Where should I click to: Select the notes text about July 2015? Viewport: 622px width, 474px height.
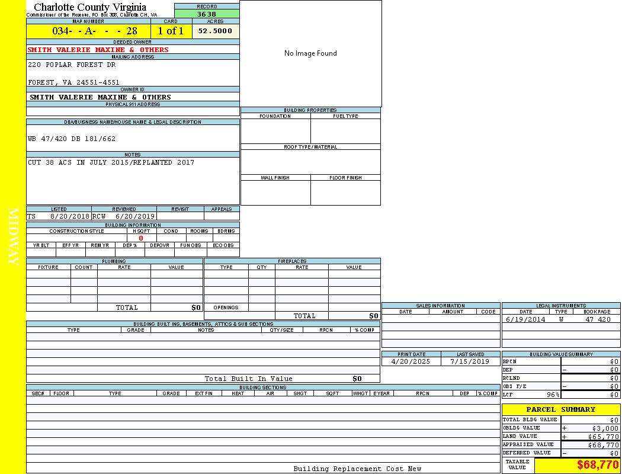pos(111,162)
